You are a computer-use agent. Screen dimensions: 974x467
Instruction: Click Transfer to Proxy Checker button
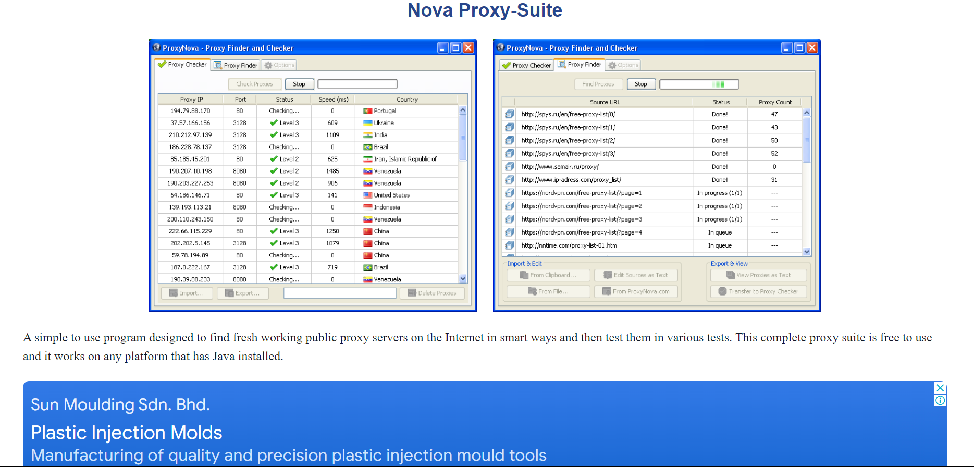point(758,291)
